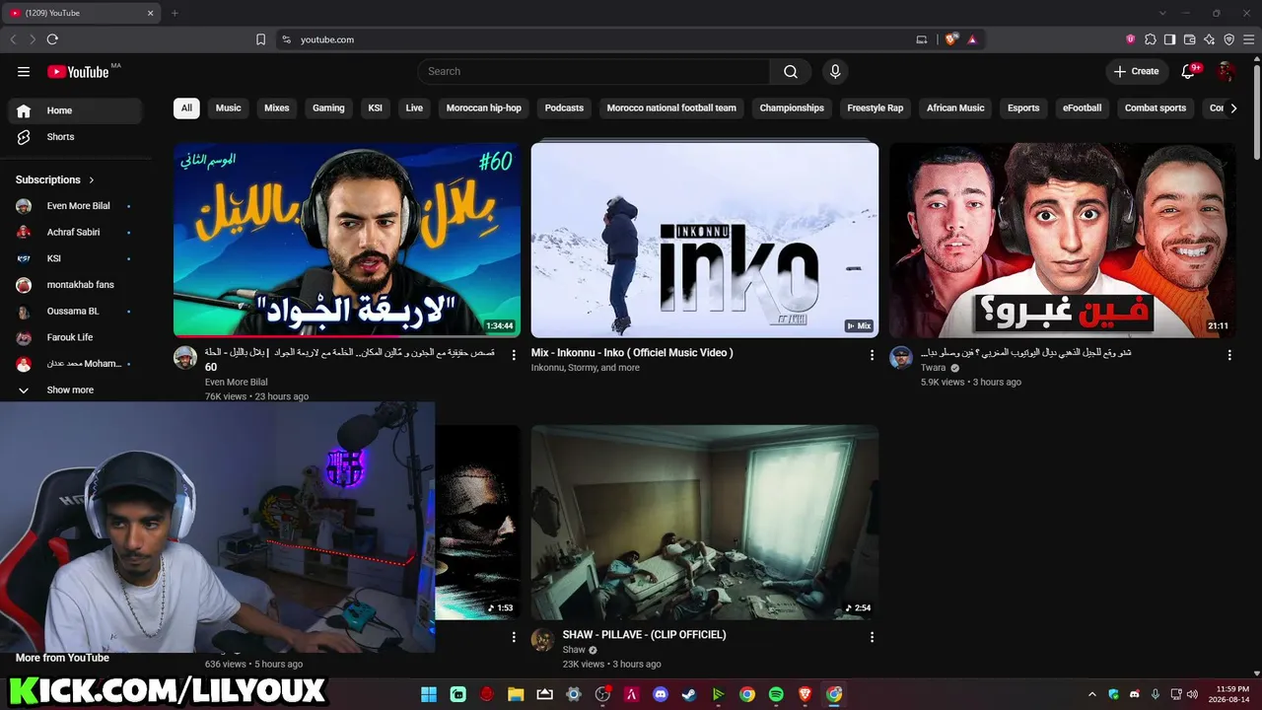Select the Podcasts filter chip
This screenshot has height=710, width=1262.
click(564, 108)
